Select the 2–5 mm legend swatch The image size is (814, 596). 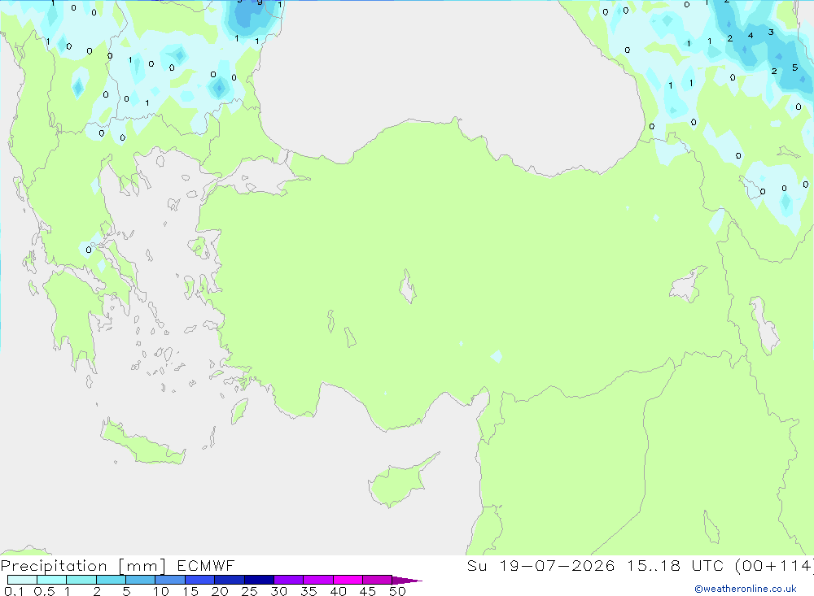pos(111,580)
